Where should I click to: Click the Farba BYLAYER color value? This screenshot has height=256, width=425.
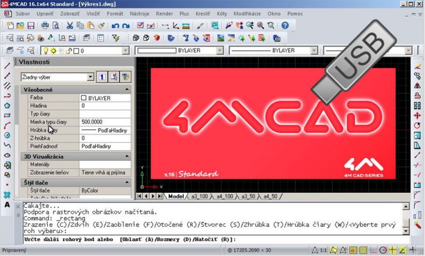coord(105,98)
